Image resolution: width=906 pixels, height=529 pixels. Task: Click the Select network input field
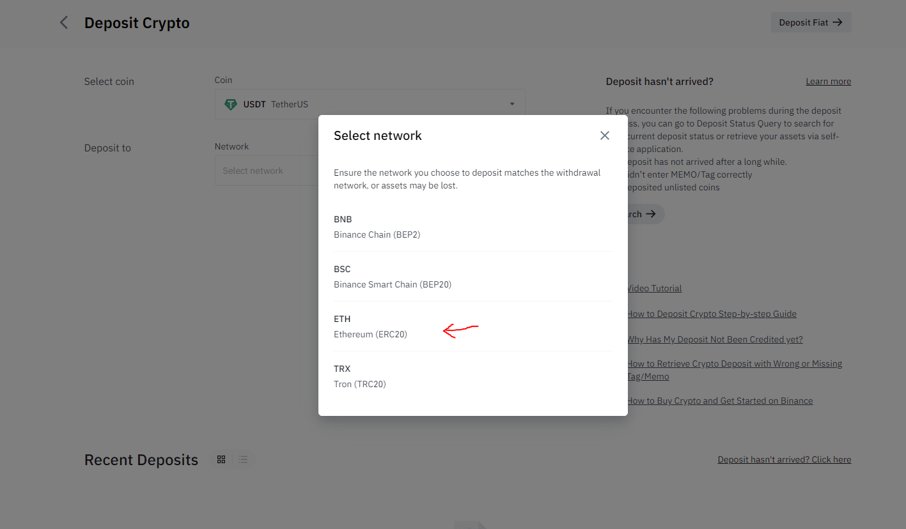267,171
